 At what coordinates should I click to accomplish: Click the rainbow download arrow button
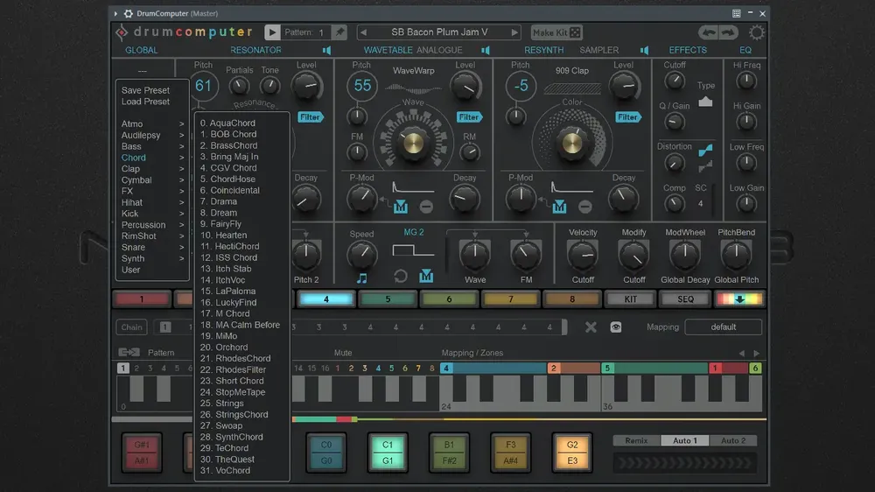tap(739, 299)
